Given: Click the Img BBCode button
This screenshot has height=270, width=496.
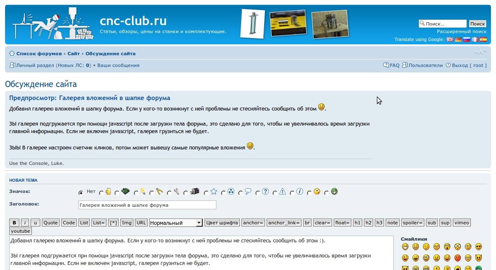Looking at the screenshot, I should 127,223.
